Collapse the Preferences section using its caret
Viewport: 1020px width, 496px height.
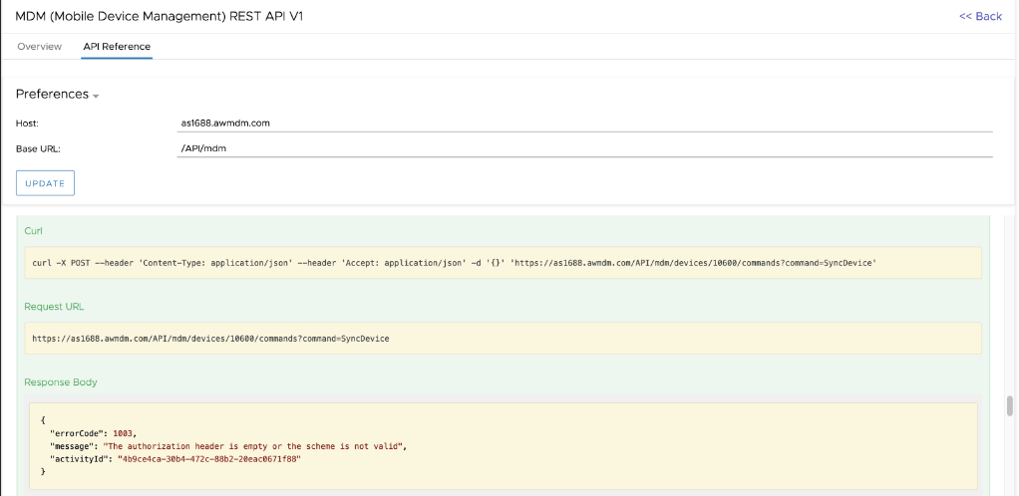click(x=96, y=96)
